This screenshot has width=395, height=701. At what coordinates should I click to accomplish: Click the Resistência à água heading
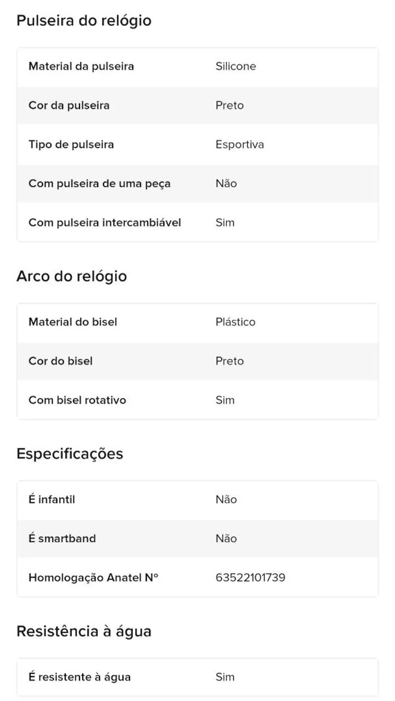coord(84,631)
